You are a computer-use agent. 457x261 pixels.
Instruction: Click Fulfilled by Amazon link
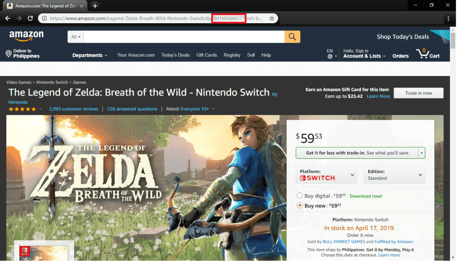[394, 242]
